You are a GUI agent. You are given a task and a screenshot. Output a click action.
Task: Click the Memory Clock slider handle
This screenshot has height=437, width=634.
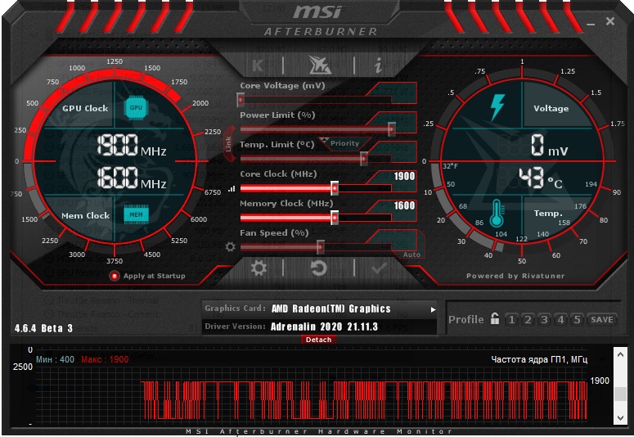click(x=335, y=218)
